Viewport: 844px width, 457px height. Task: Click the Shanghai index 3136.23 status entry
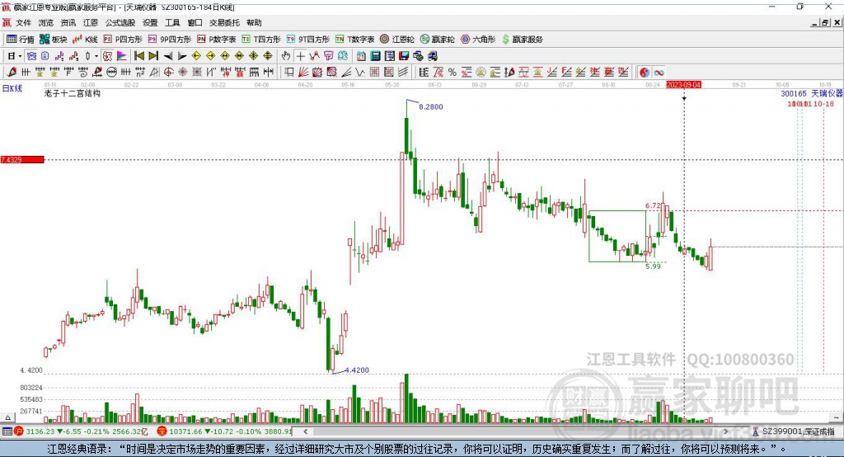click(82, 431)
